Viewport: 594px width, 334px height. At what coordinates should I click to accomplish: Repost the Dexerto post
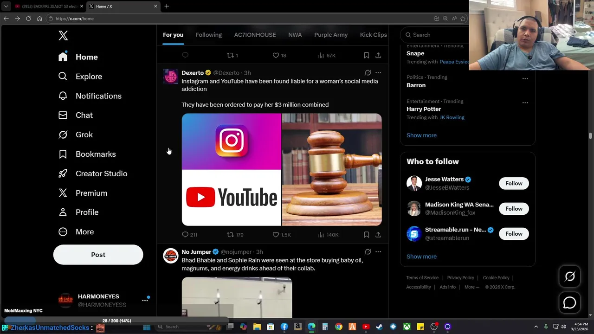[235, 235]
